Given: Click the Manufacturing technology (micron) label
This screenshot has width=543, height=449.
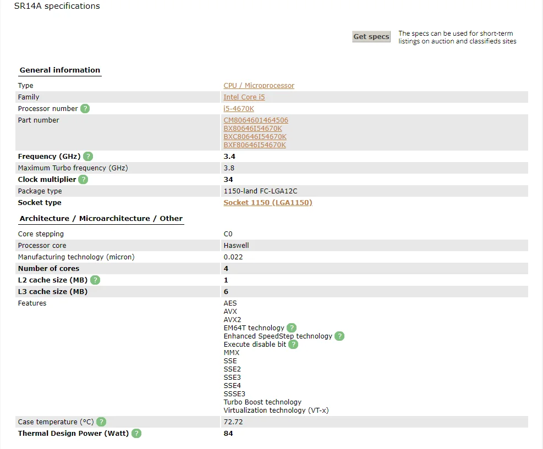Looking at the screenshot, I should 76,257.
